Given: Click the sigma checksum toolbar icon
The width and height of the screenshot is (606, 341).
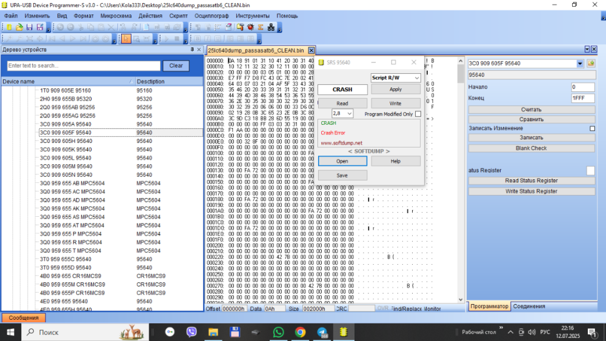Looking at the screenshot, I should coord(261,27).
